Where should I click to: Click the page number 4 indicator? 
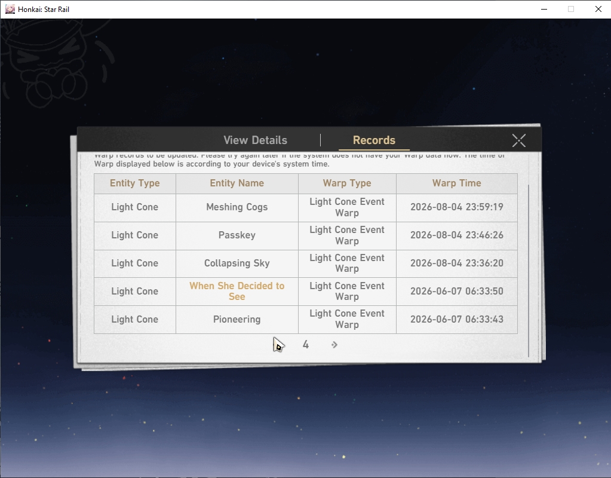(306, 345)
